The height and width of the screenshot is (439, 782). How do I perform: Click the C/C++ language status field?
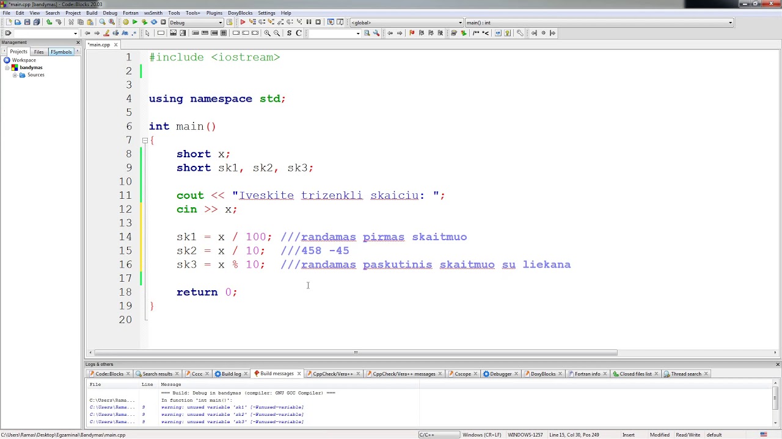coord(438,435)
